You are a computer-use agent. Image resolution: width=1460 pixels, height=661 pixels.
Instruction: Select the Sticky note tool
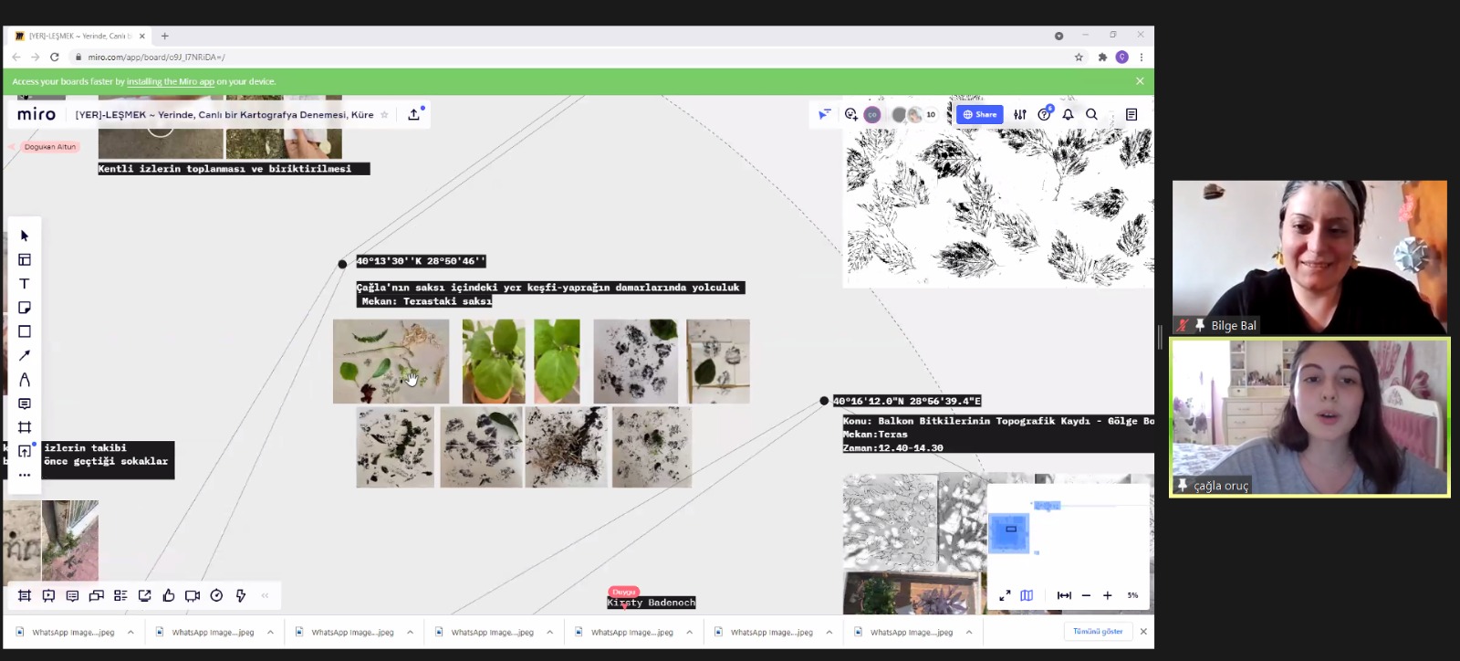coord(25,308)
